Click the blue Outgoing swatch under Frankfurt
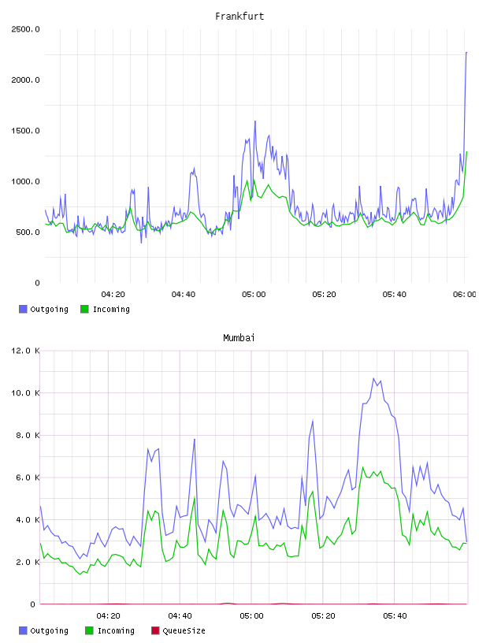 pos(23,309)
